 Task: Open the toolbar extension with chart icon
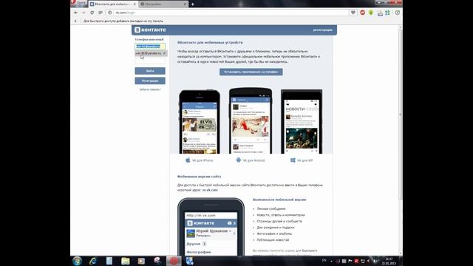380,13
